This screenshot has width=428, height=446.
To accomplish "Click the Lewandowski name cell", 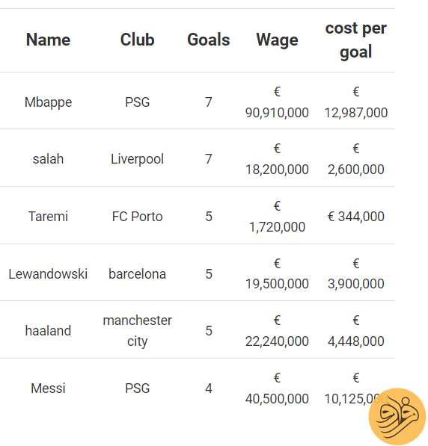I will (x=48, y=274).
